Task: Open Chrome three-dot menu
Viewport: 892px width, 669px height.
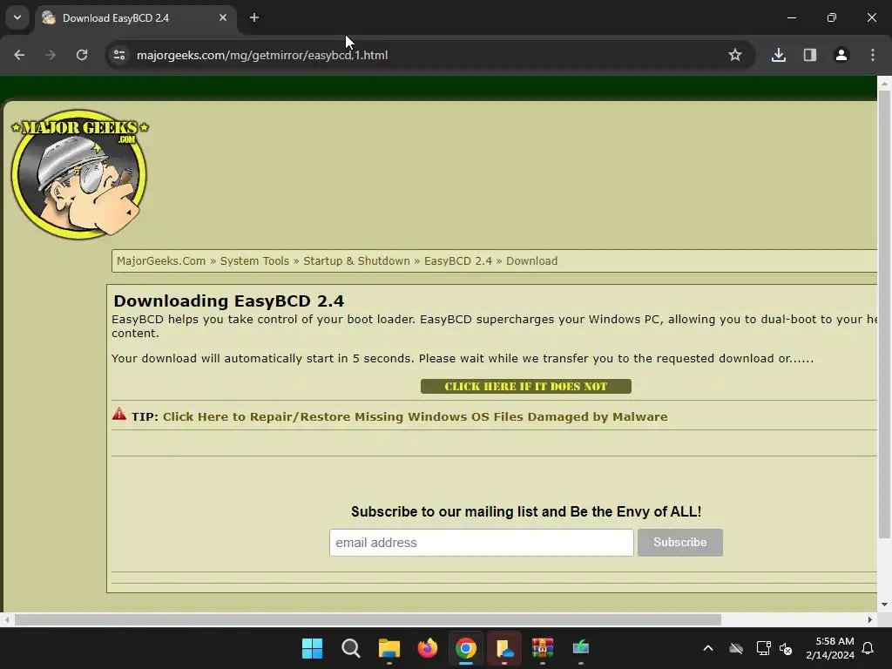Action: coord(873,55)
